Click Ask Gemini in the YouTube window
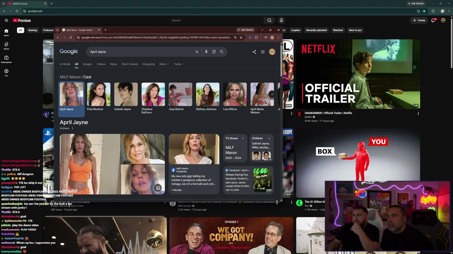 pyautogui.click(x=416, y=4)
